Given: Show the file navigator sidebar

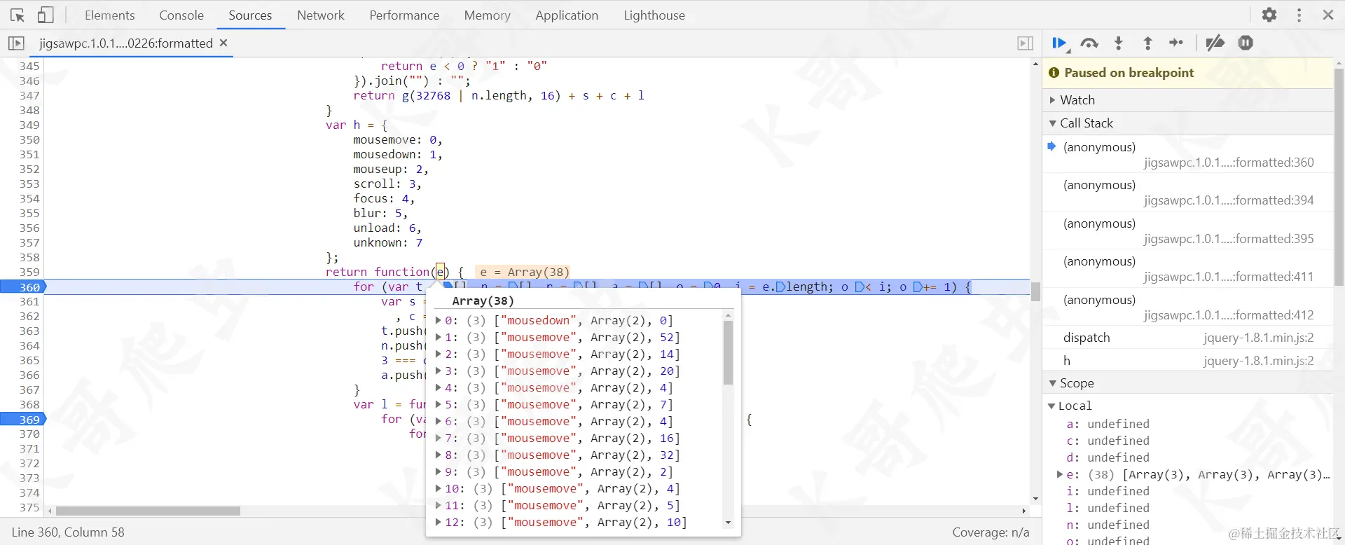Looking at the screenshot, I should tap(15, 43).
